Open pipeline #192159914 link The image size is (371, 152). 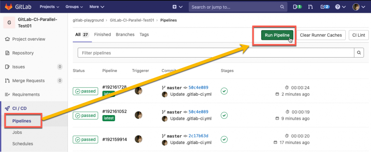coord(114,139)
